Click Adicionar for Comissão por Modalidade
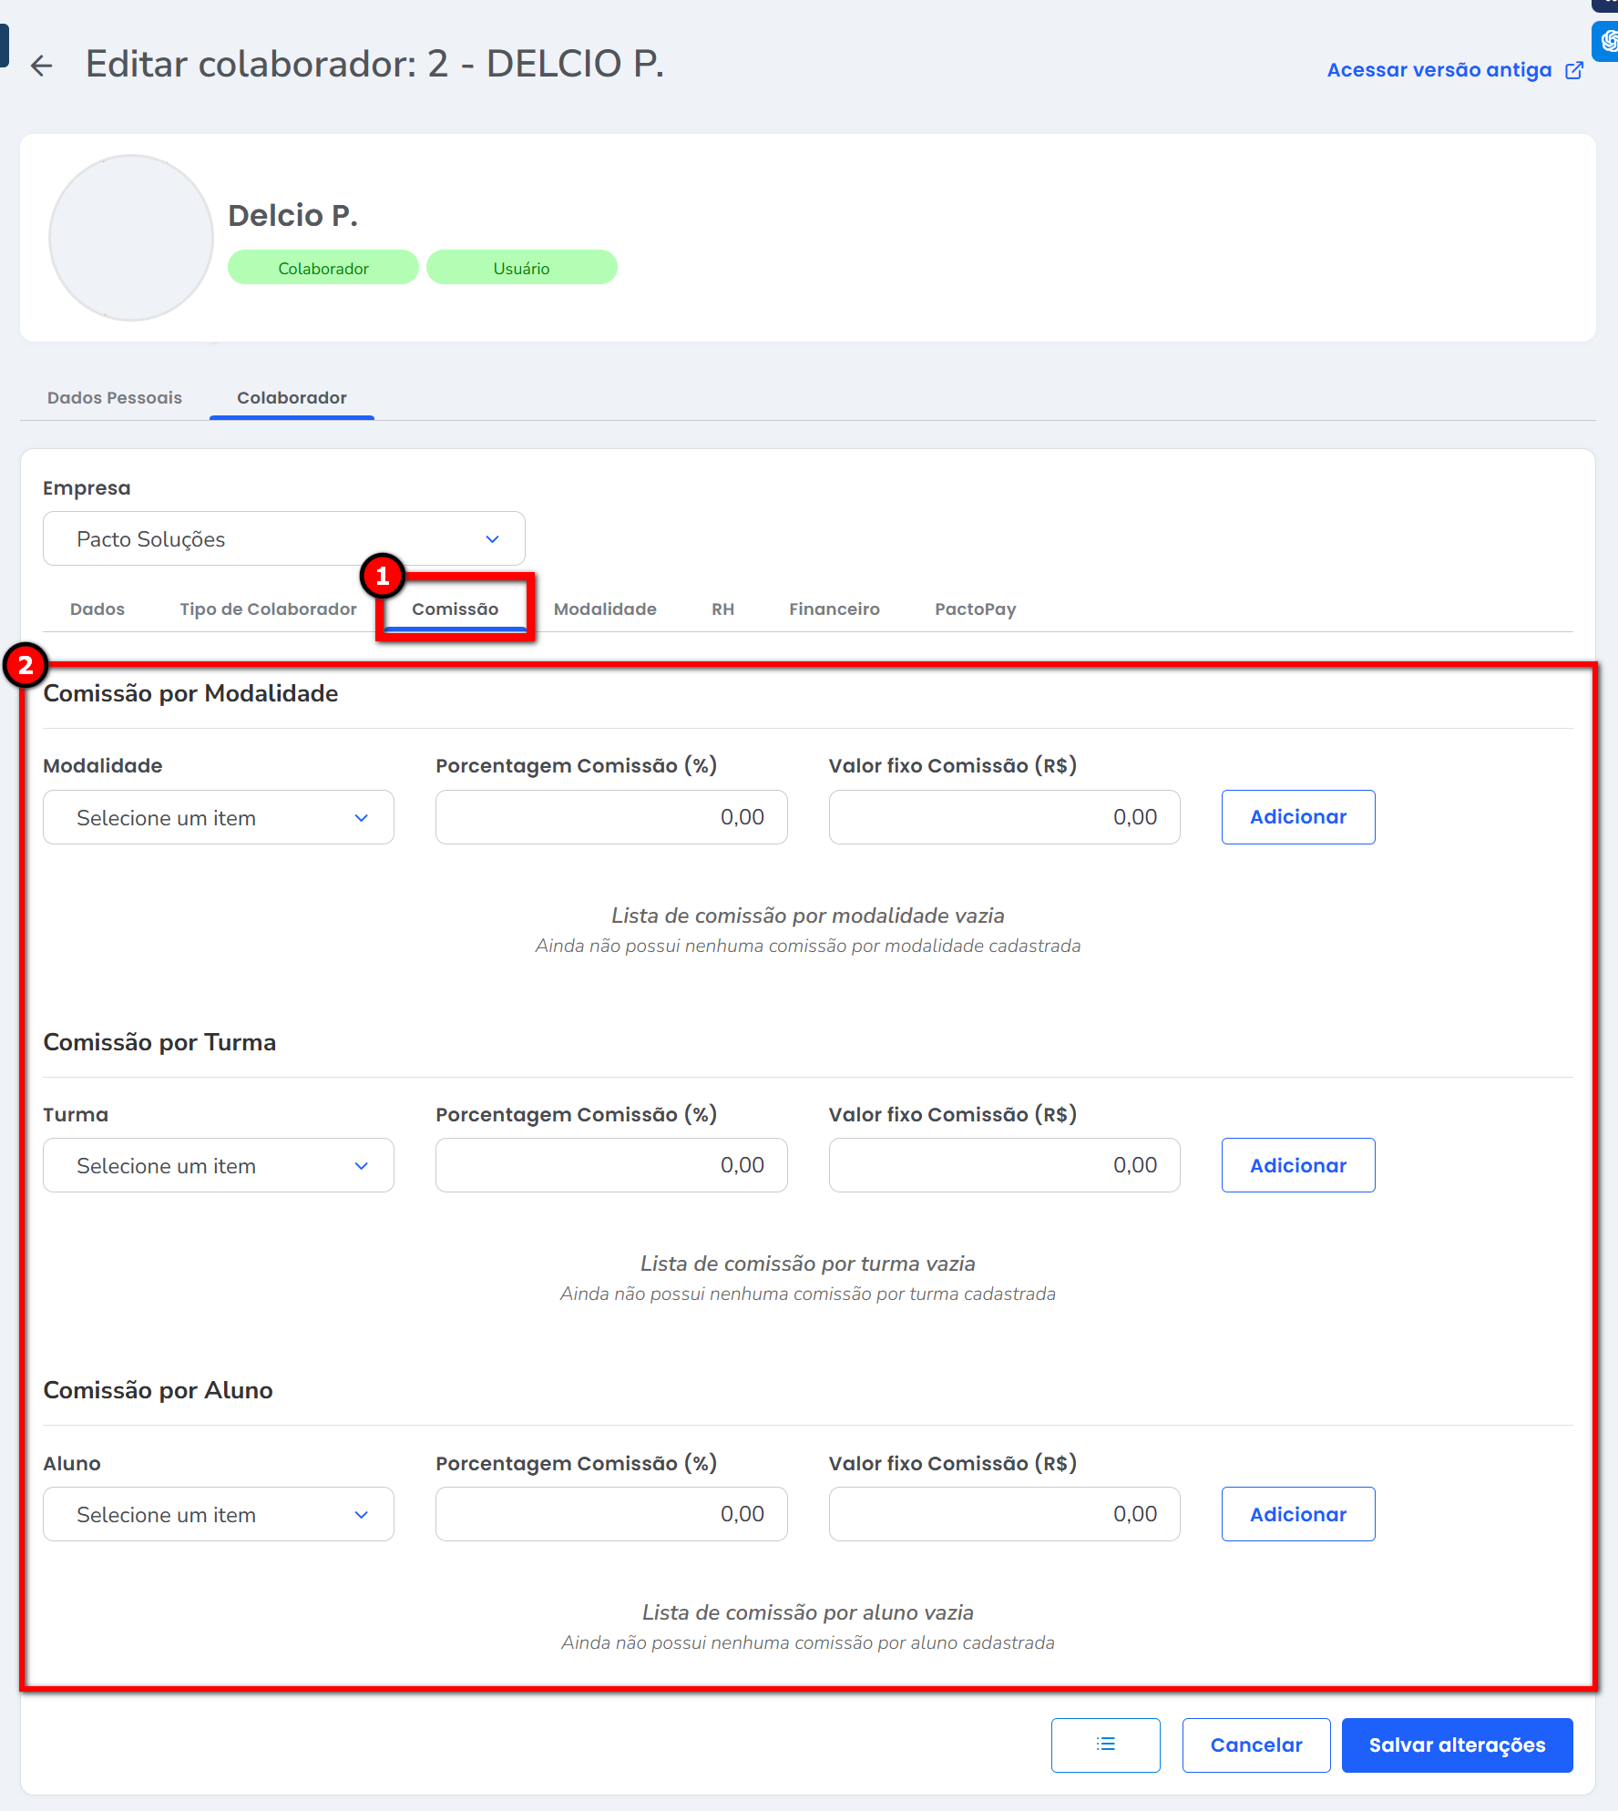Screen dimensions: 1618x1811 [x=1297, y=817]
